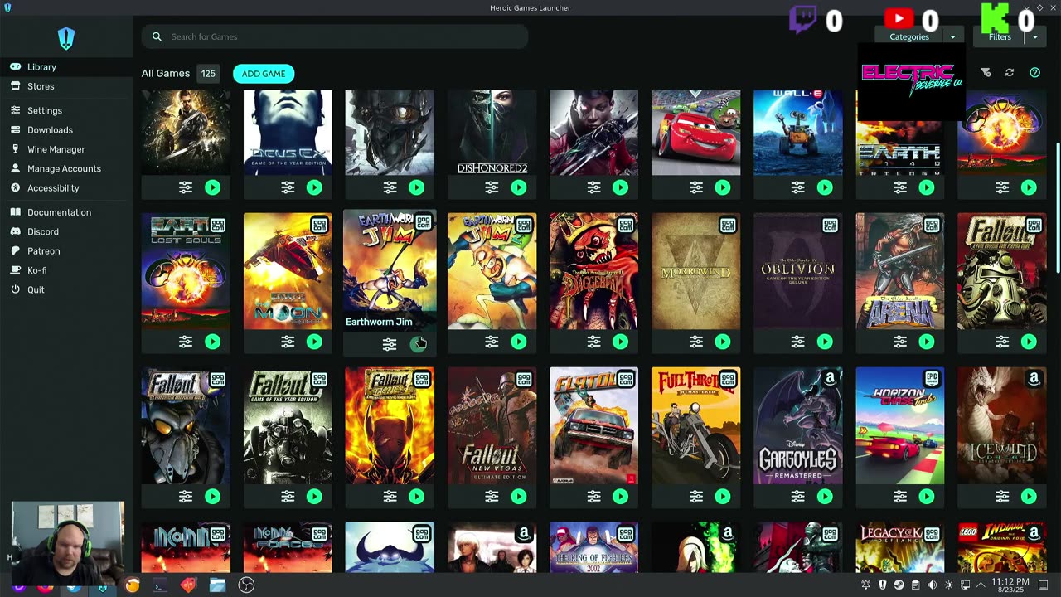Open the Fallout 3 GOTY cover
Screen dimensions: 1061x597
(288, 426)
